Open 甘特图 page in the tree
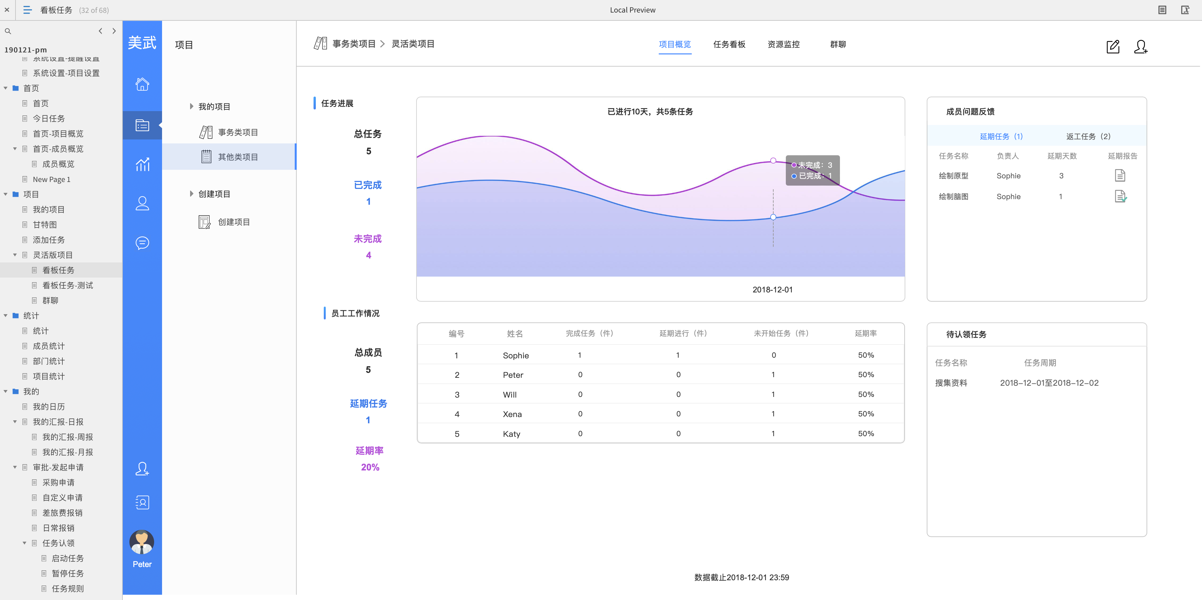Viewport: 1202px width, 600px height. point(45,225)
